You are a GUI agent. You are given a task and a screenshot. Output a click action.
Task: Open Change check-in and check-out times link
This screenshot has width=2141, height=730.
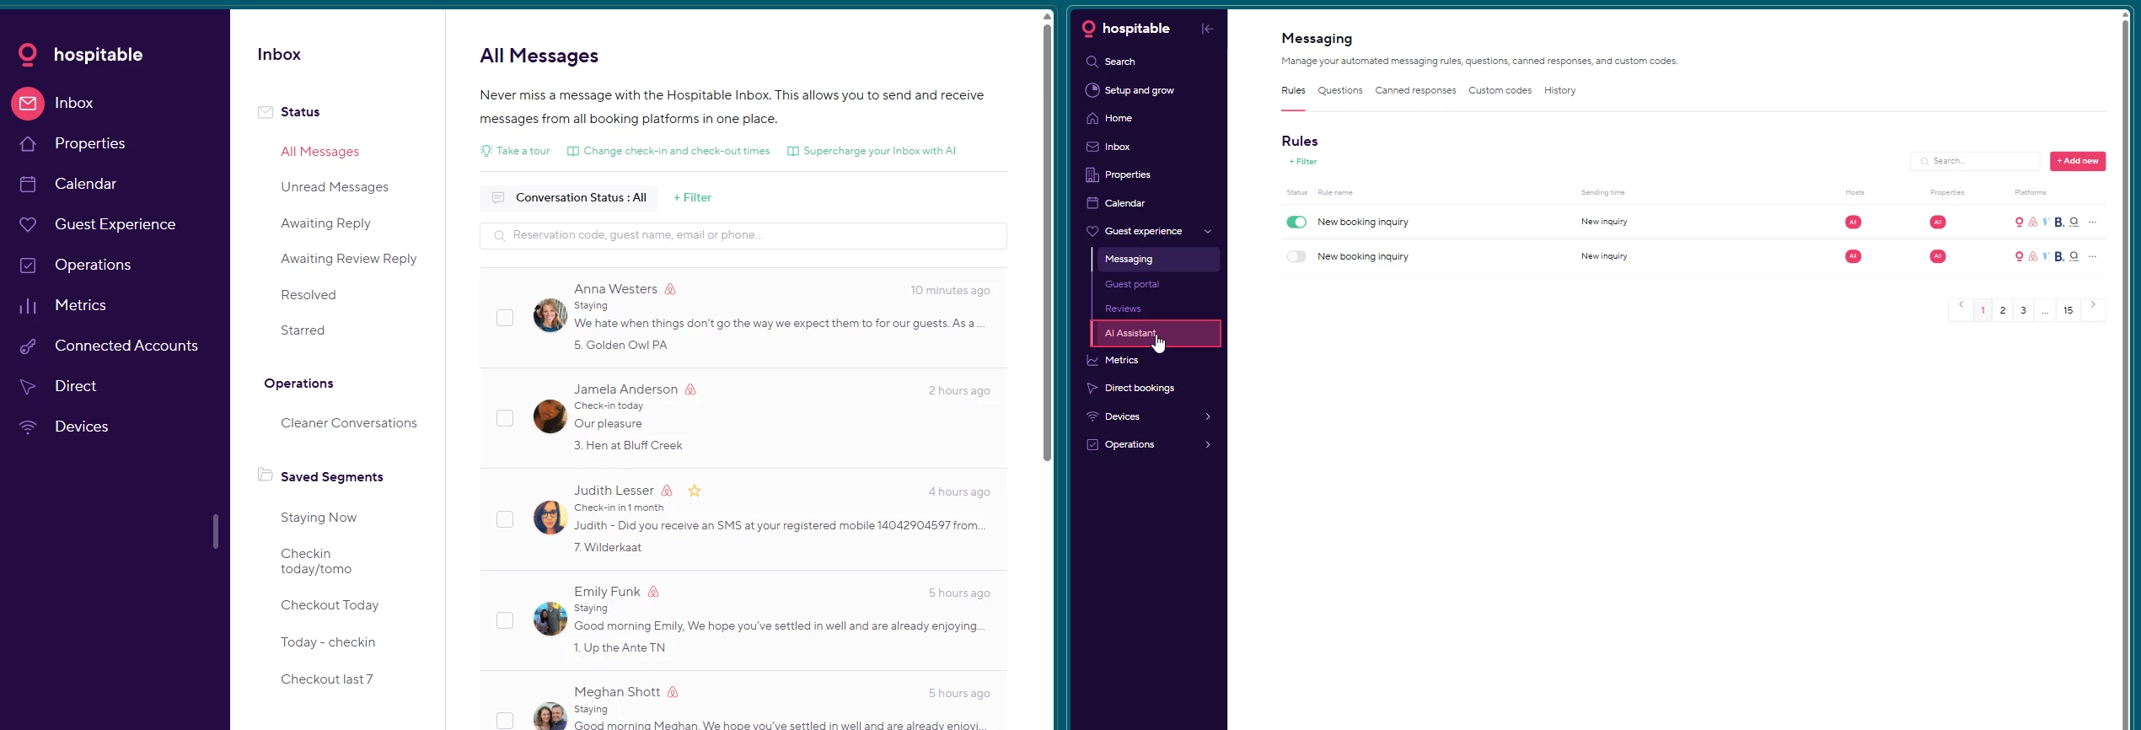(x=668, y=151)
